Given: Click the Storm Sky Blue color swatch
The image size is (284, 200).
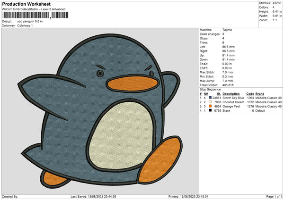Looking at the screenshot, I should [210, 98].
